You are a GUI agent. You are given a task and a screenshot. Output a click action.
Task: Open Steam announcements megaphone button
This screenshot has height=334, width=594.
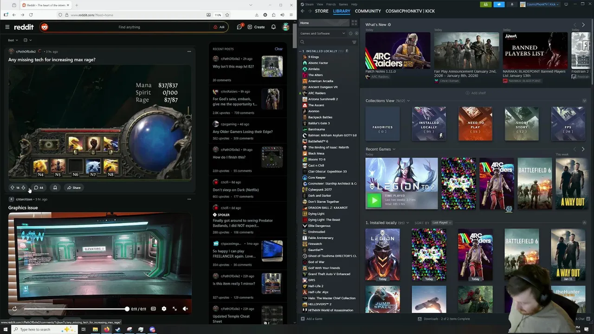499,4
